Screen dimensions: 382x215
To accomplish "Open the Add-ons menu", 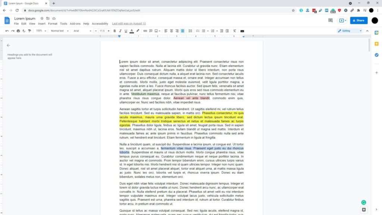I will click(75, 24).
